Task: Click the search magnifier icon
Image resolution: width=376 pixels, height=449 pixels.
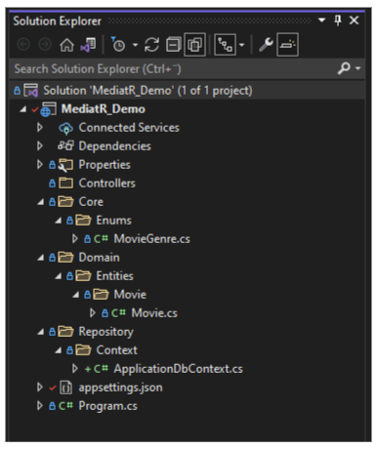Action: click(x=344, y=68)
